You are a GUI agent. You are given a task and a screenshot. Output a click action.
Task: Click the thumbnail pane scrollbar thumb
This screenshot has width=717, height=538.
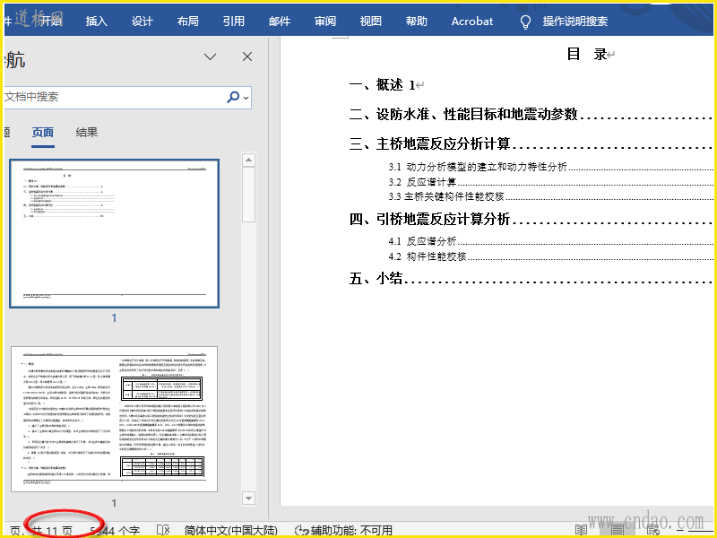click(x=249, y=195)
